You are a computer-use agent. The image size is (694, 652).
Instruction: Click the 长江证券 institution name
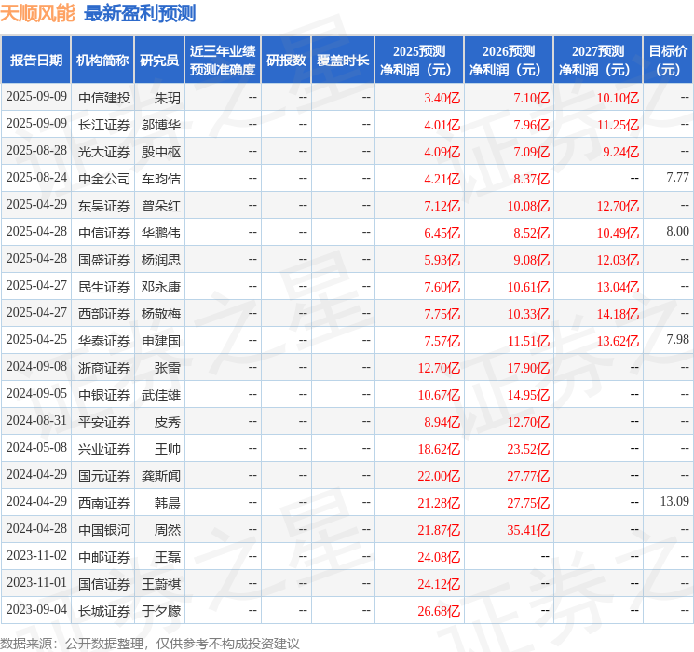pyautogui.click(x=103, y=124)
